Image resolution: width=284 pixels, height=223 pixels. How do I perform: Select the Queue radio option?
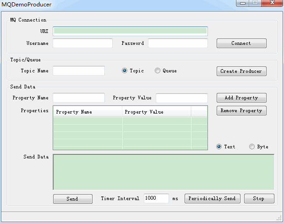coord(158,71)
